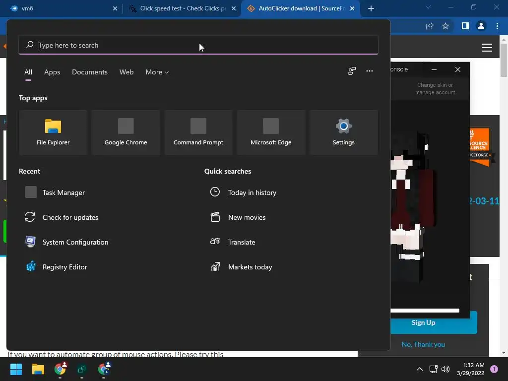The image size is (508, 381).
Task: Click the Windows Start button
Action: click(x=16, y=369)
